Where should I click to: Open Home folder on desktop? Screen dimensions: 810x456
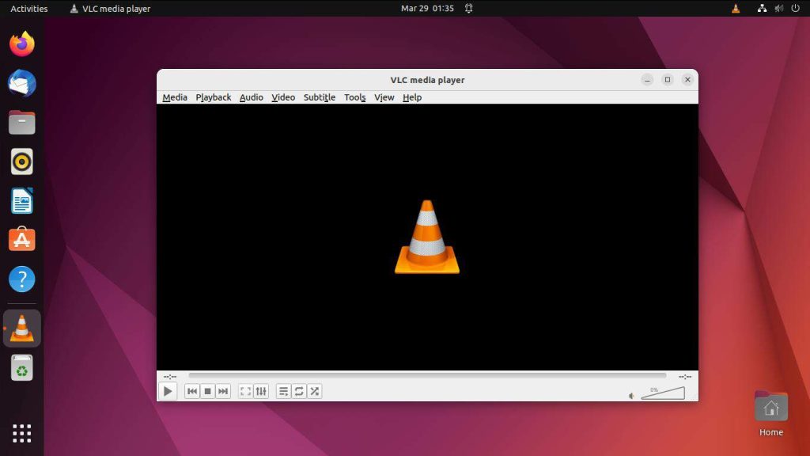(770, 413)
